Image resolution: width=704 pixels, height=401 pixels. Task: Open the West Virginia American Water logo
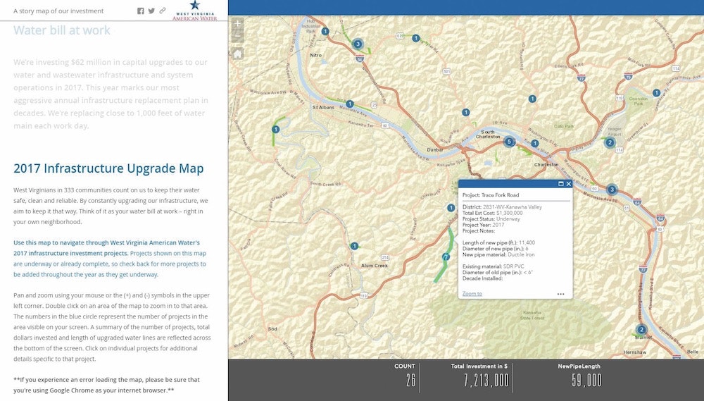[194, 11]
